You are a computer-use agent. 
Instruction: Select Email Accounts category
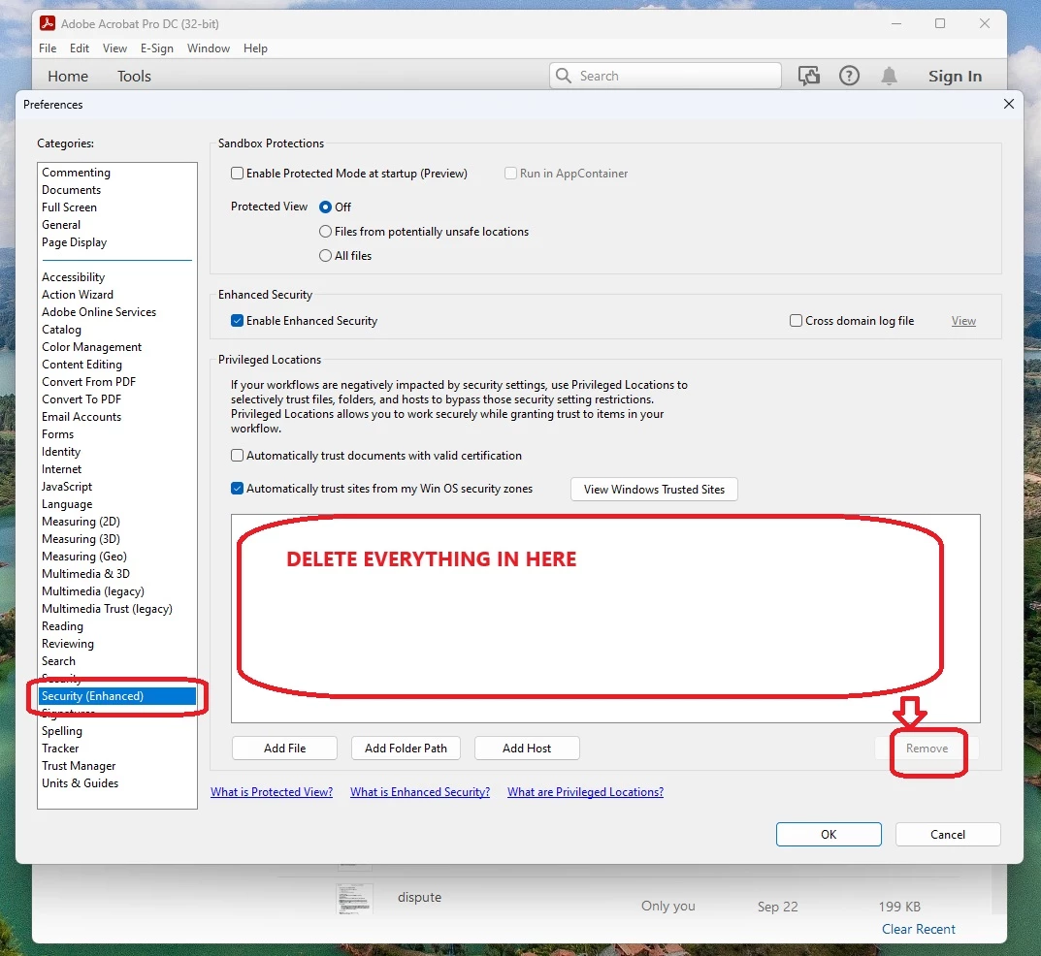click(116, 417)
